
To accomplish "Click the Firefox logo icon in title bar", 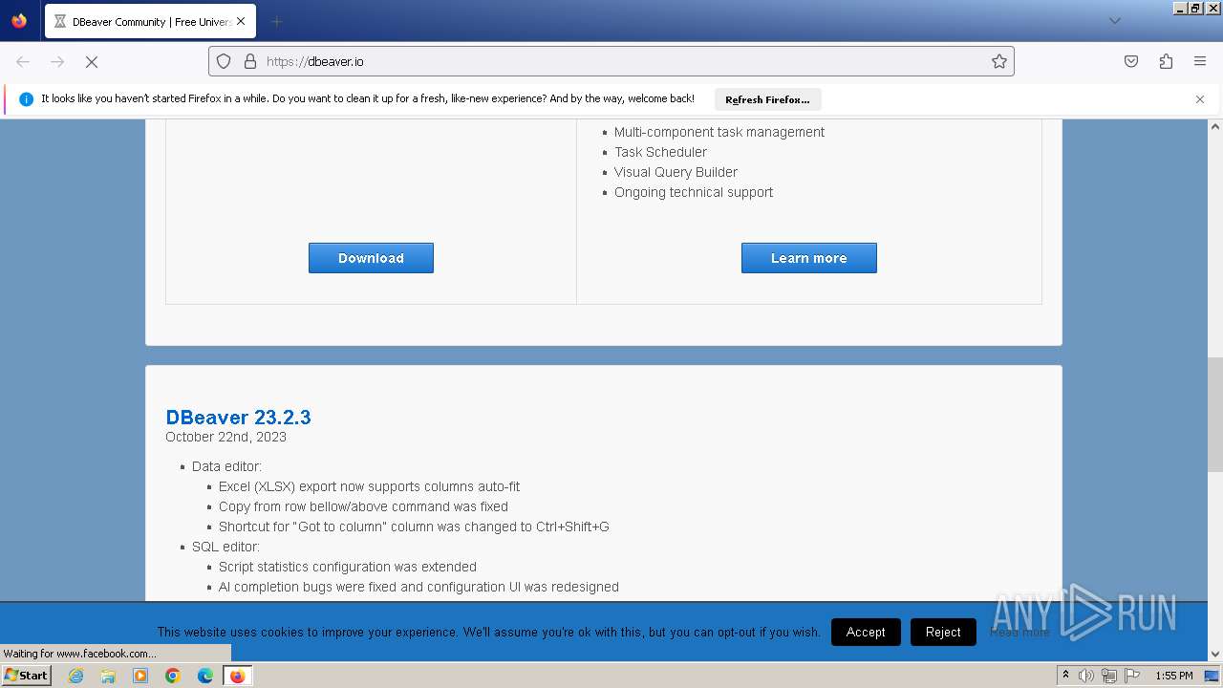I will pos(19,21).
